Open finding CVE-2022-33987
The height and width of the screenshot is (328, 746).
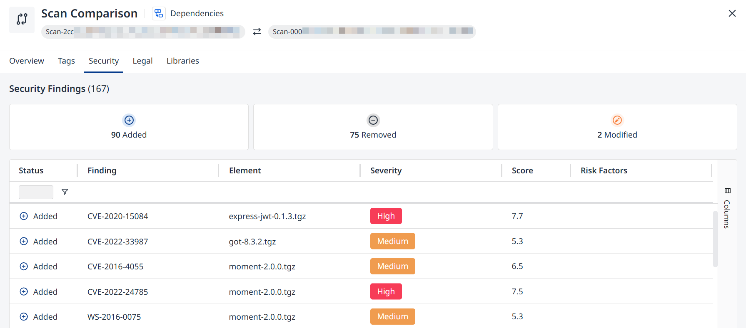pos(117,242)
